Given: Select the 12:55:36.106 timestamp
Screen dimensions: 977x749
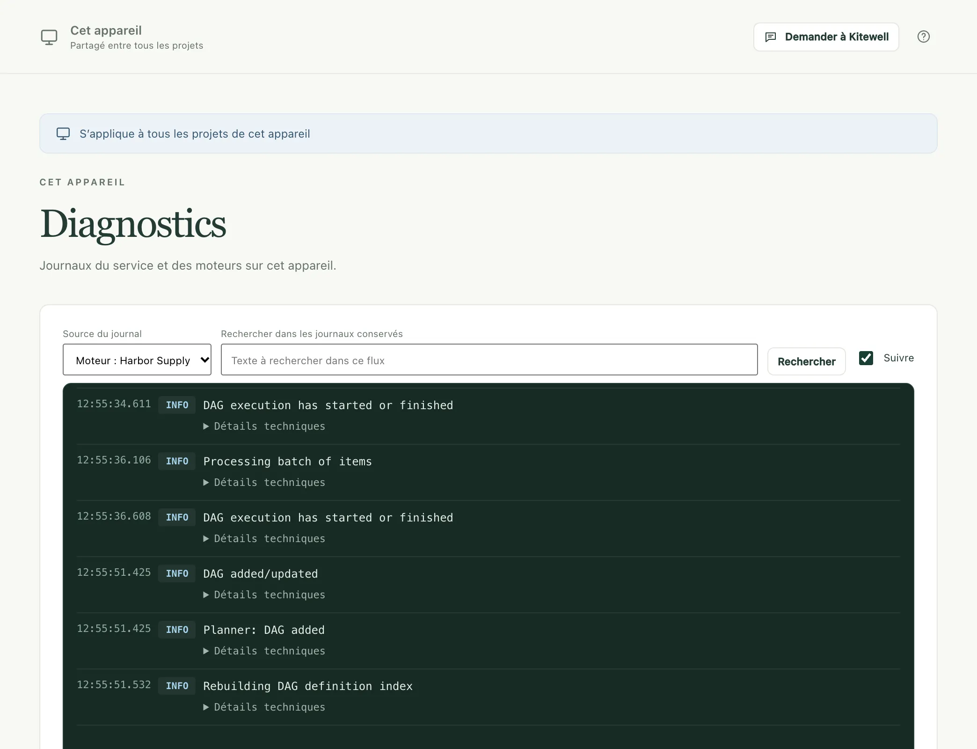Looking at the screenshot, I should (x=114, y=460).
